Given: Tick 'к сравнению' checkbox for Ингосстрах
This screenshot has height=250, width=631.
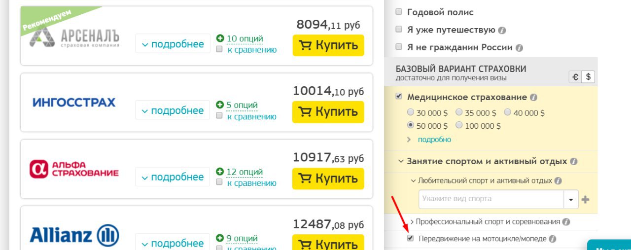Looking at the screenshot, I should coord(219,116).
